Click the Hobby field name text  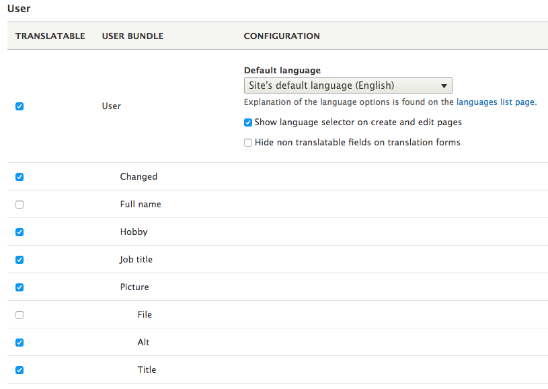[134, 232]
